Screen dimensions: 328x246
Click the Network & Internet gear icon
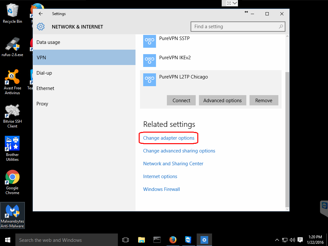[41, 27]
